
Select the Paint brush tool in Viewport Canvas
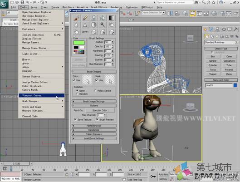point(76,18)
